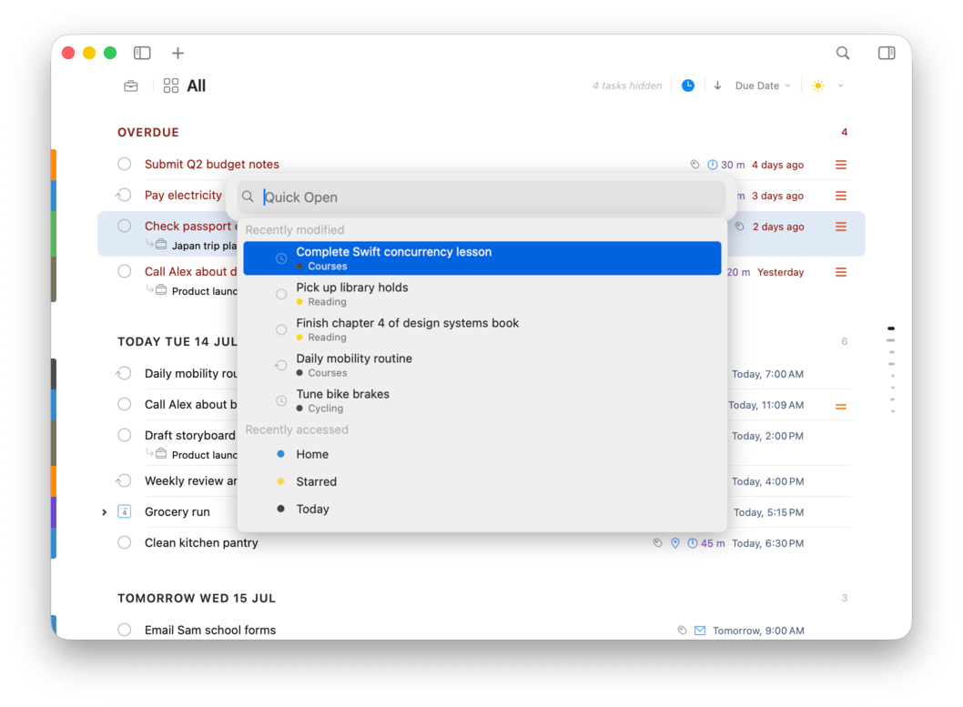Complete Daily mobility routine in today list
Image resolution: width=963 pixels, height=707 pixels.
(x=124, y=373)
